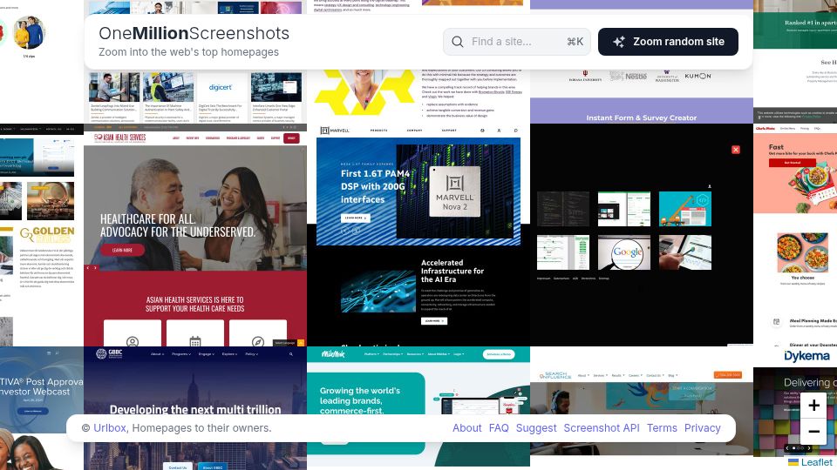Image resolution: width=837 pixels, height=470 pixels.
Task: Open the Terms footer link
Action: point(662,428)
